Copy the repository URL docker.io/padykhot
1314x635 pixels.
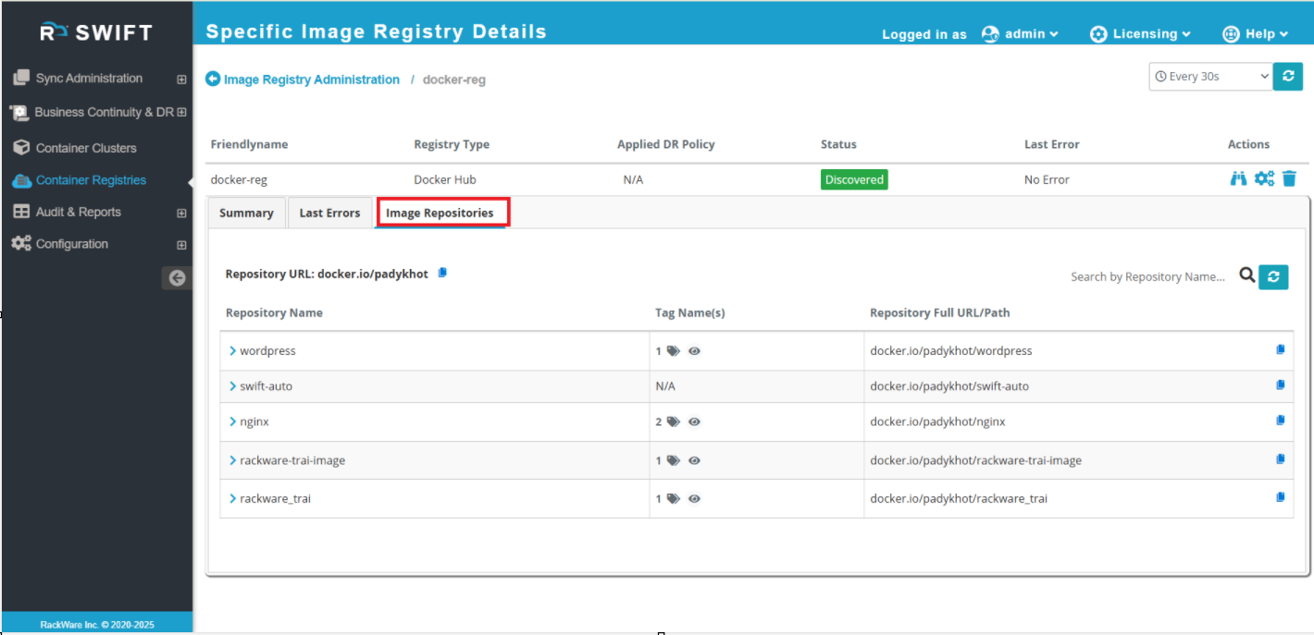coord(442,273)
